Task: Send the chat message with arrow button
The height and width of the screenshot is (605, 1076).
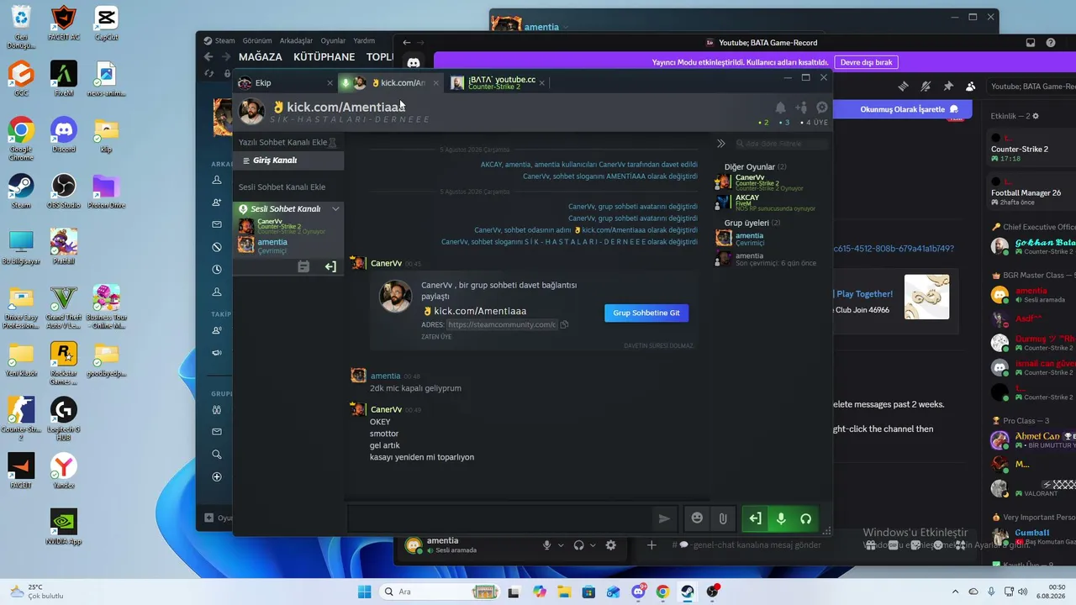Action: [x=664, y=518]
